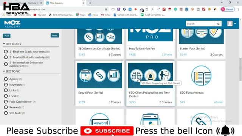Select the 3 - Intermediate difficulty radio button
Image resolution: width=242 pixels, height=136 pixels.
(6, 64)
